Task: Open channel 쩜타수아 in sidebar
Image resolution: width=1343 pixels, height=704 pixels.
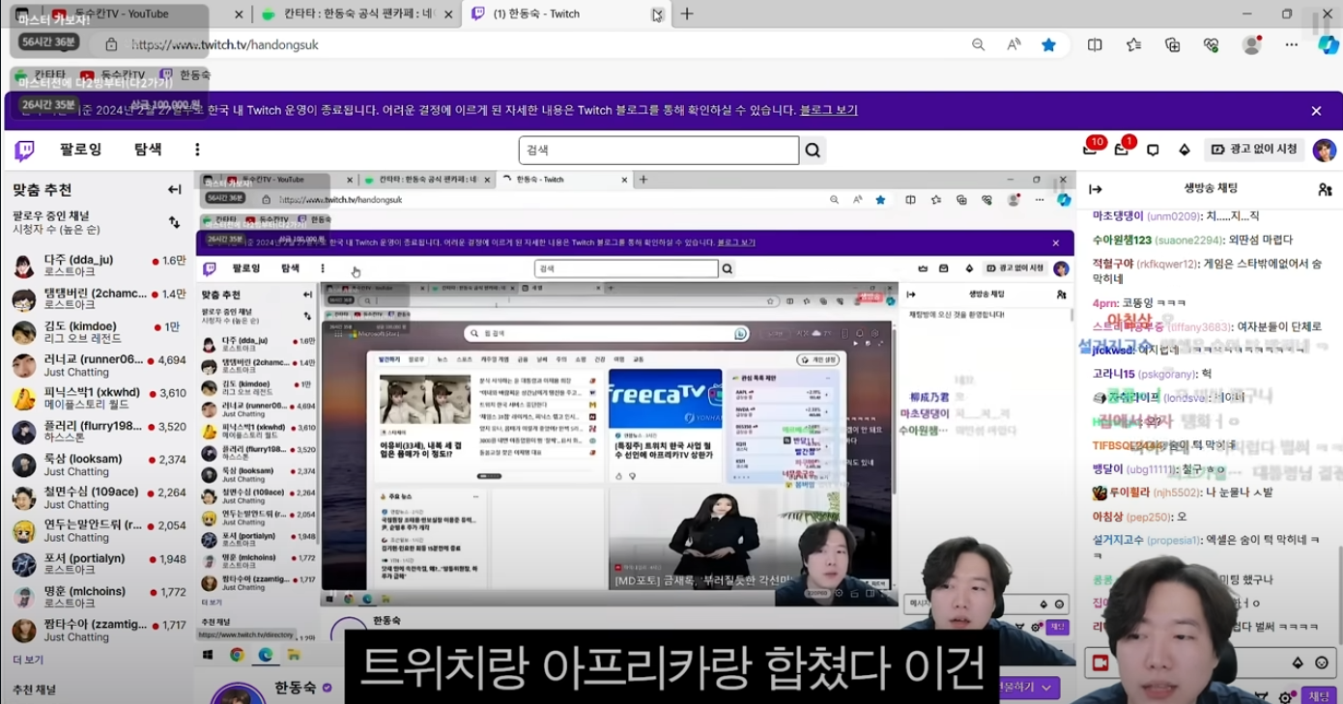Action: coord(97,631)
